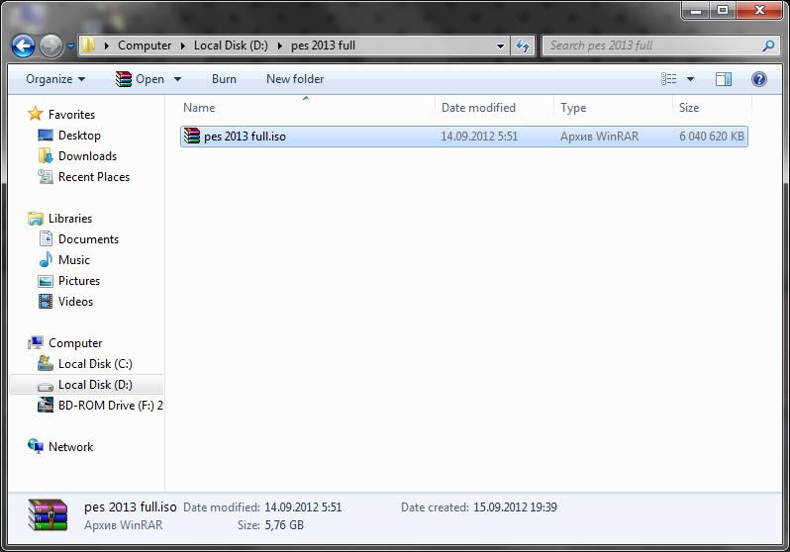790x552 pixels.
Task: Open the view options dropdown arrow
Action: (x=690, y=79)
